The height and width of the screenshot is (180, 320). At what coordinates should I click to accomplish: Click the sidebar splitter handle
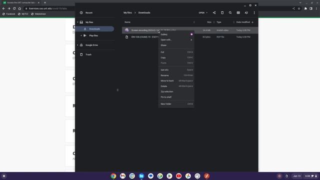(117, 90)
